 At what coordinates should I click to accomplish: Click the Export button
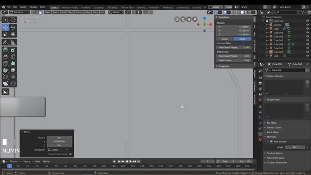point(216,7)
